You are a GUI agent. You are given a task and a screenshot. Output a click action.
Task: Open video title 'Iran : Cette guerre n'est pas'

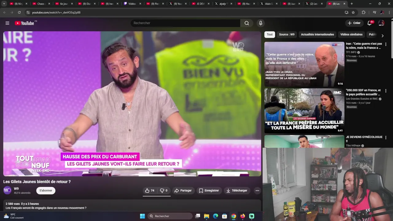tap(364, 46)
